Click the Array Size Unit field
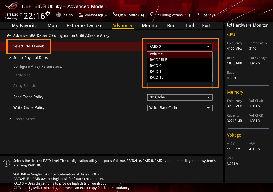The height and width of the screenshot is (192, 273). 180,86
